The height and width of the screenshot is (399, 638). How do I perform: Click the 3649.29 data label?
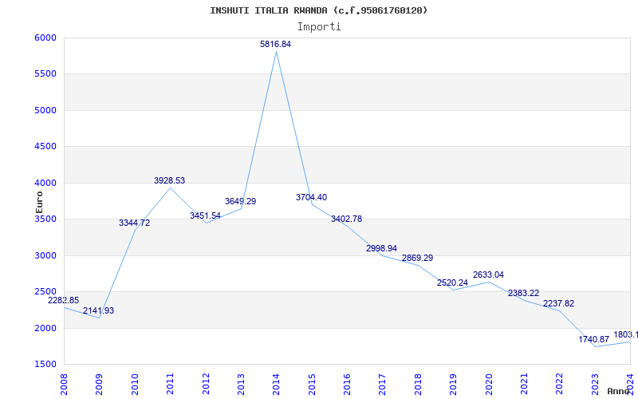(x=241, y=201)
